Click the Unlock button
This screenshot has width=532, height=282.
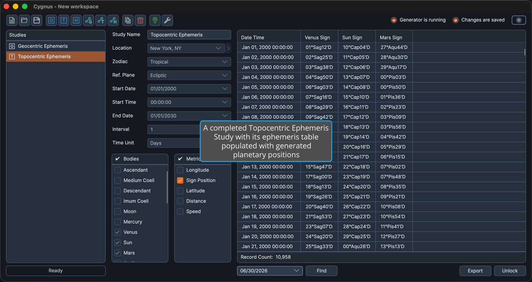510,271
